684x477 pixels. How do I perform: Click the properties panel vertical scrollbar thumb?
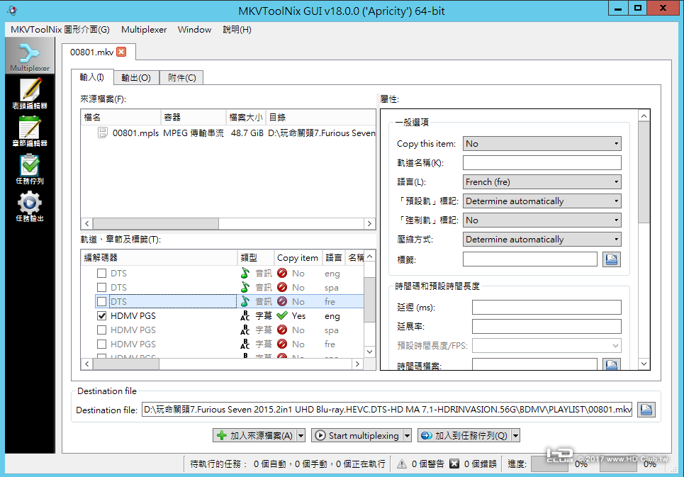click(x=644, y=172)
